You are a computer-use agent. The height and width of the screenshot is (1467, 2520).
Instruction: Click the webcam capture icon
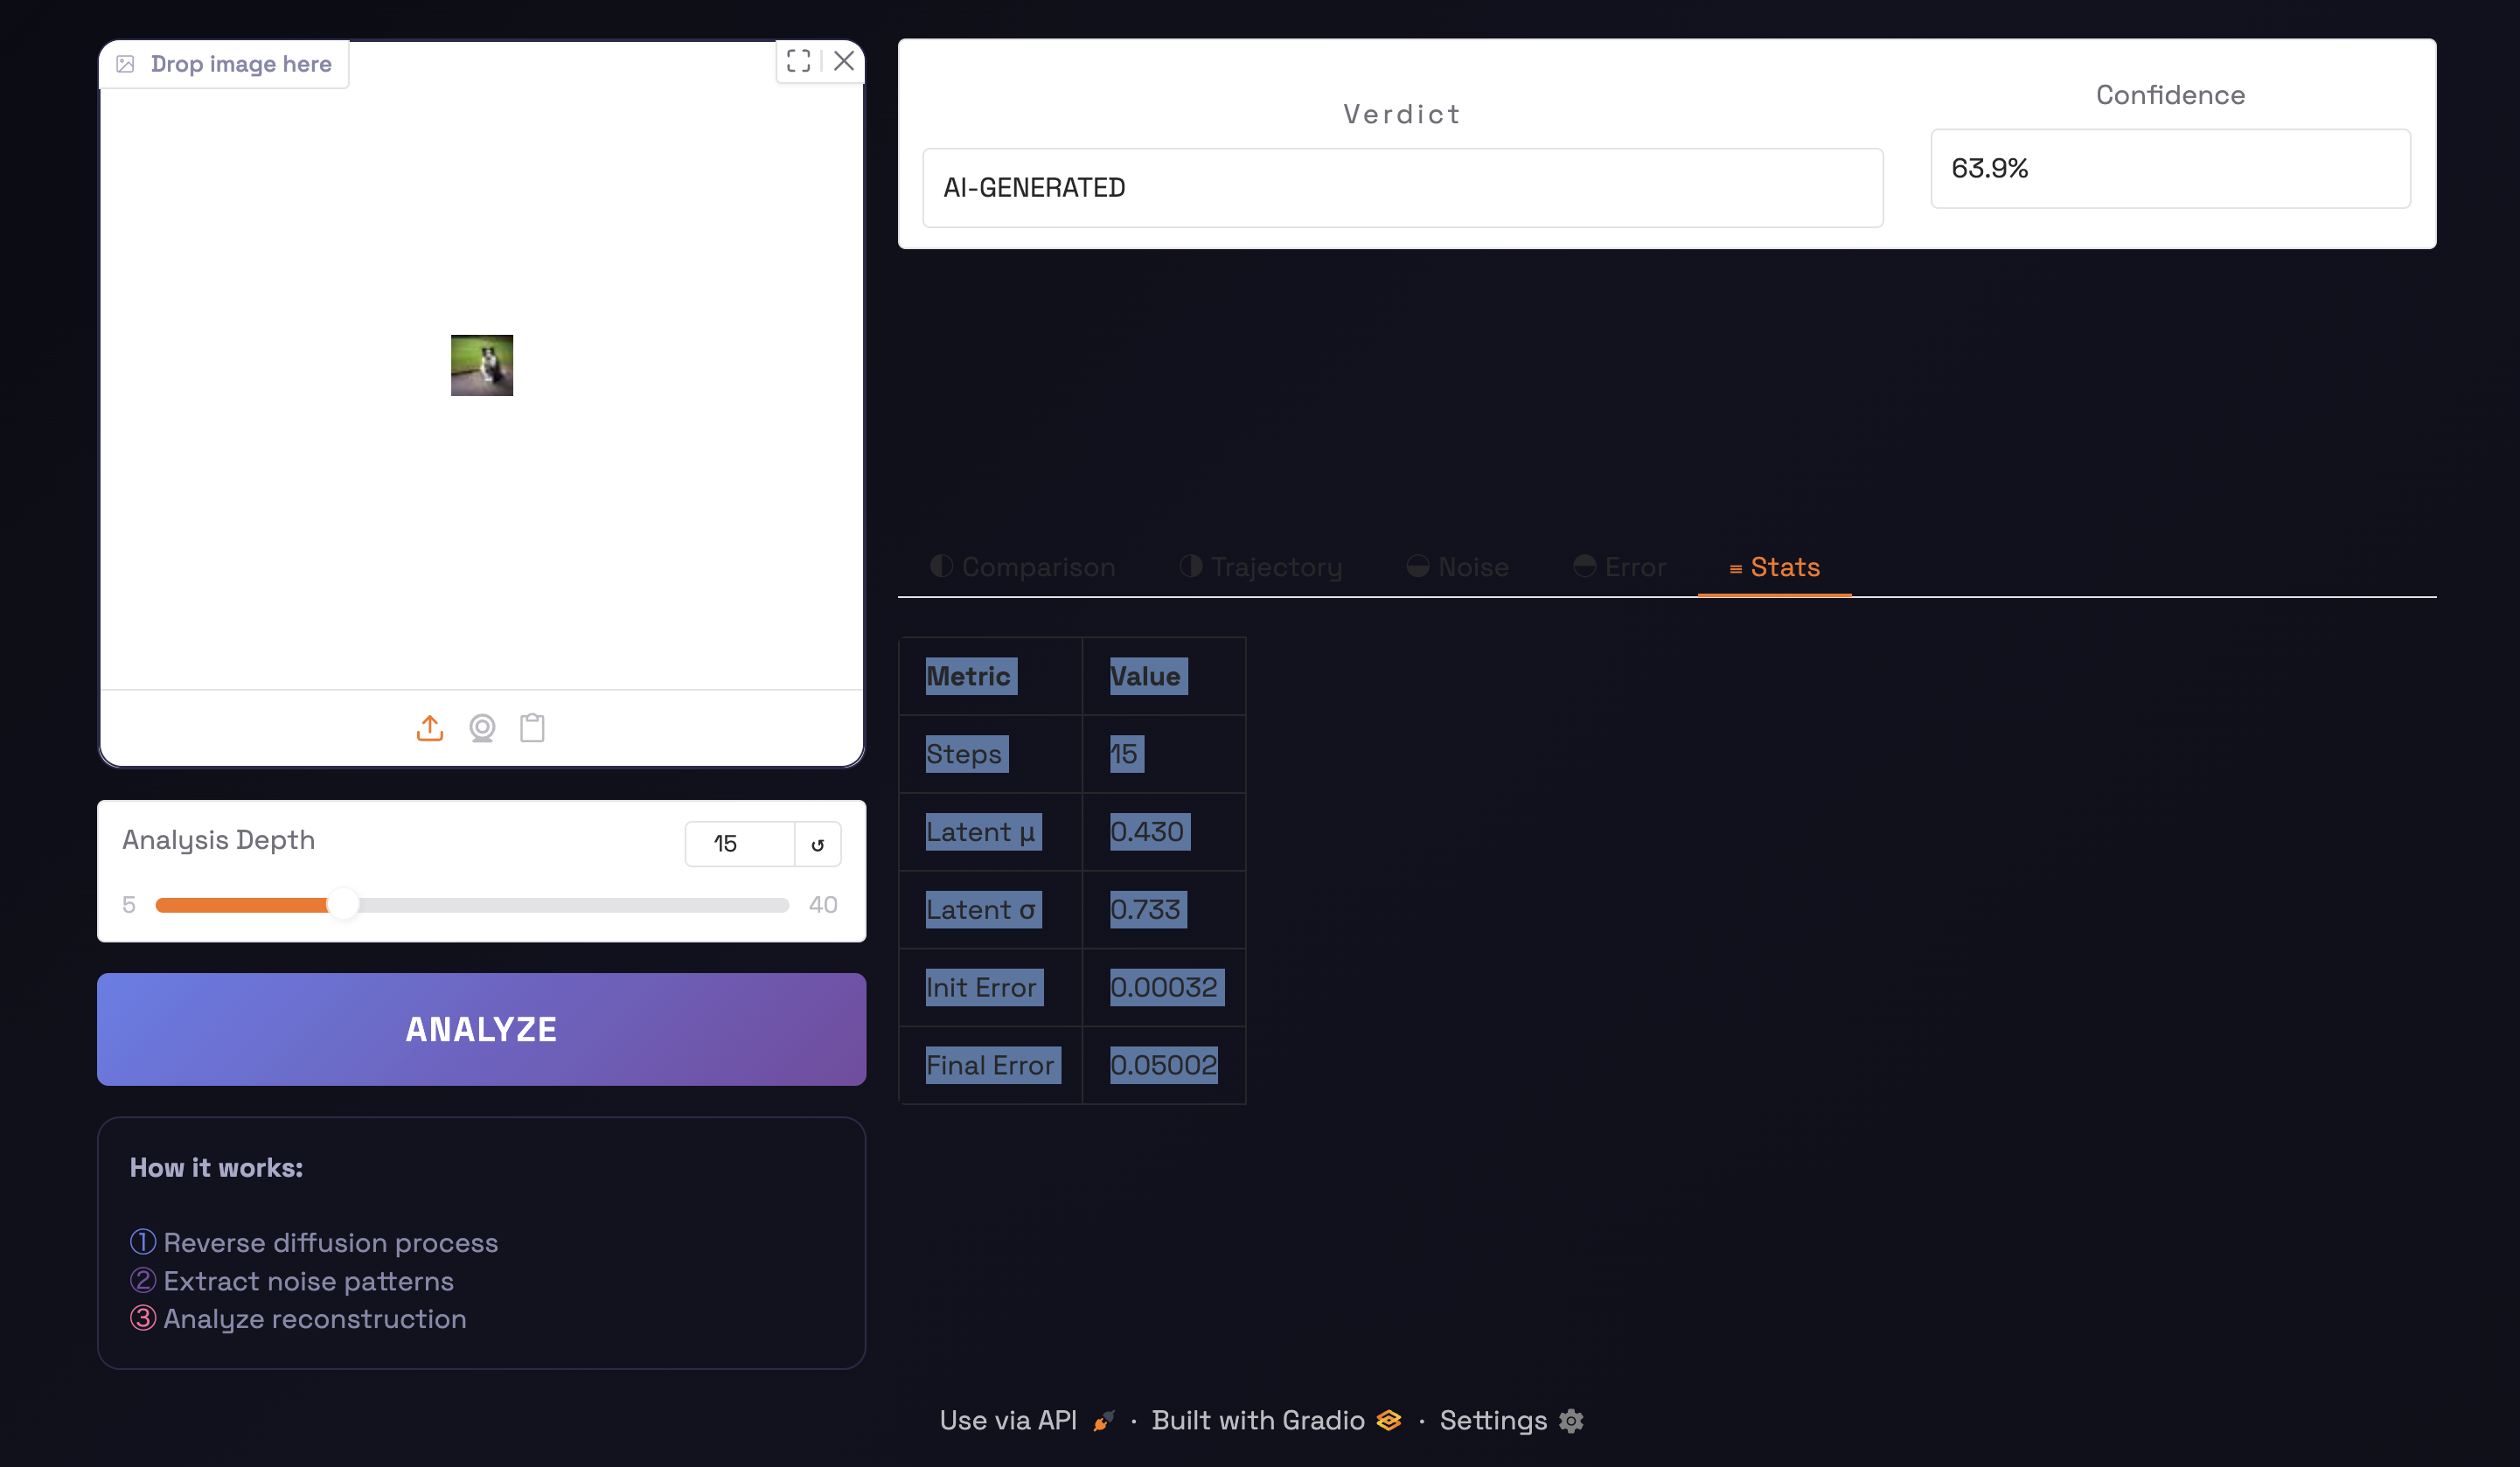(x=482, y=728)
